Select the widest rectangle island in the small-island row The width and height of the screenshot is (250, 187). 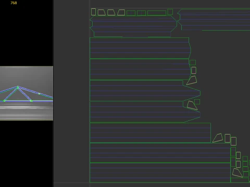[x=157, y=13]
